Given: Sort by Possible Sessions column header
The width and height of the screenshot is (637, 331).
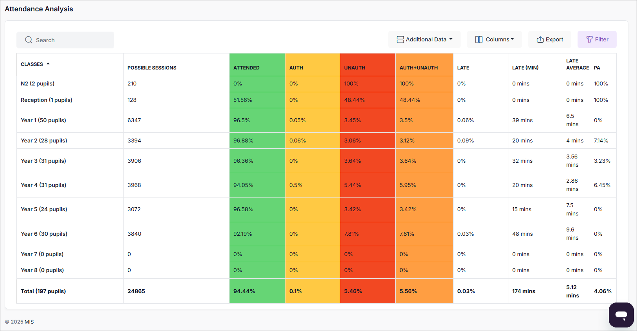Looking at the screenshot, I should [152, 68].
